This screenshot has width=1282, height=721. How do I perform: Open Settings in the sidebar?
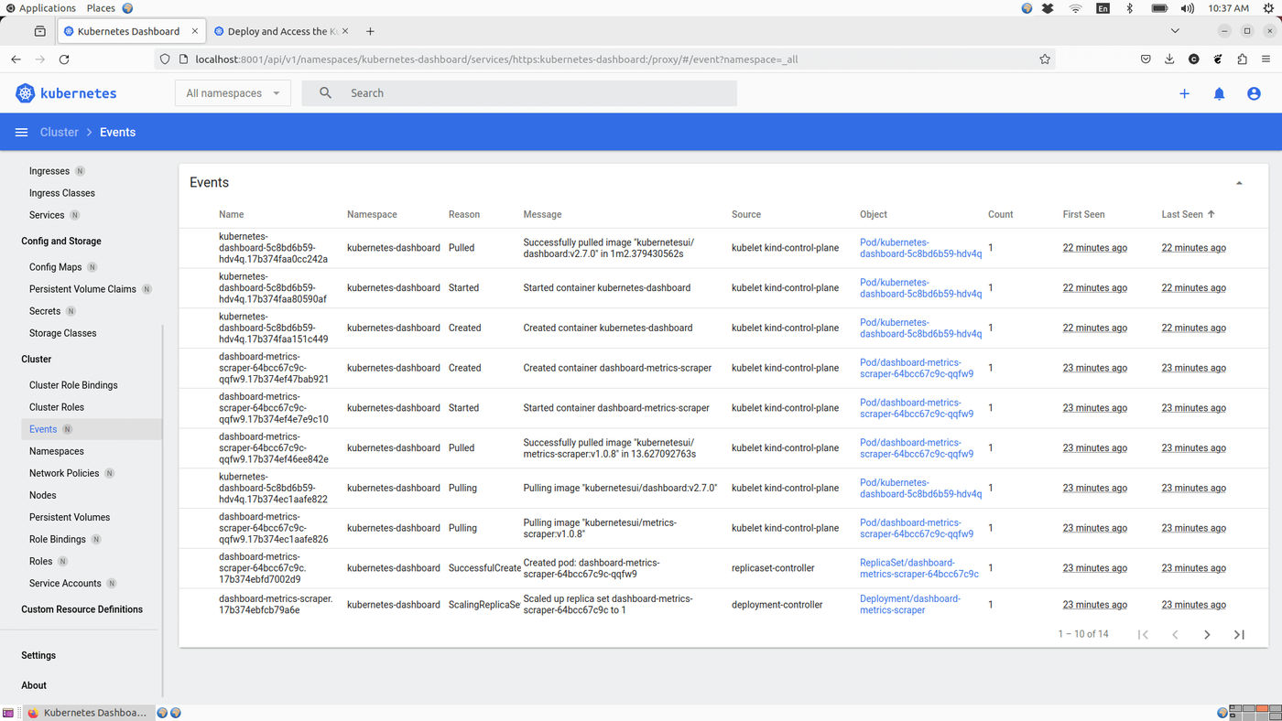tap(38, 655)
